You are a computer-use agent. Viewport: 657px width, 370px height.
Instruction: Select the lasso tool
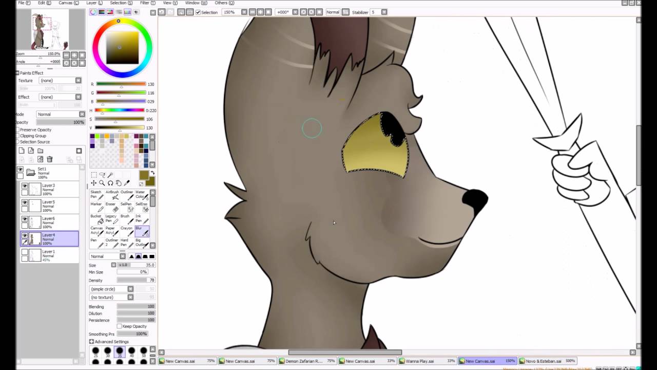(102, 175)
